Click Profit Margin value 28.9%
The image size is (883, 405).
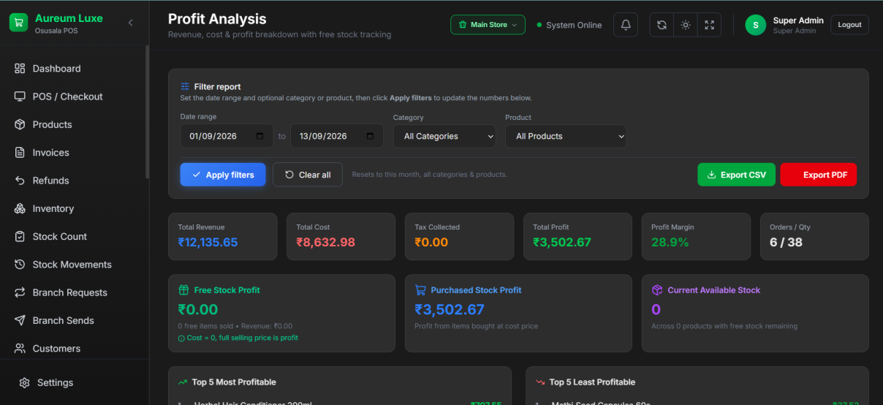click(x=670, y=242)
